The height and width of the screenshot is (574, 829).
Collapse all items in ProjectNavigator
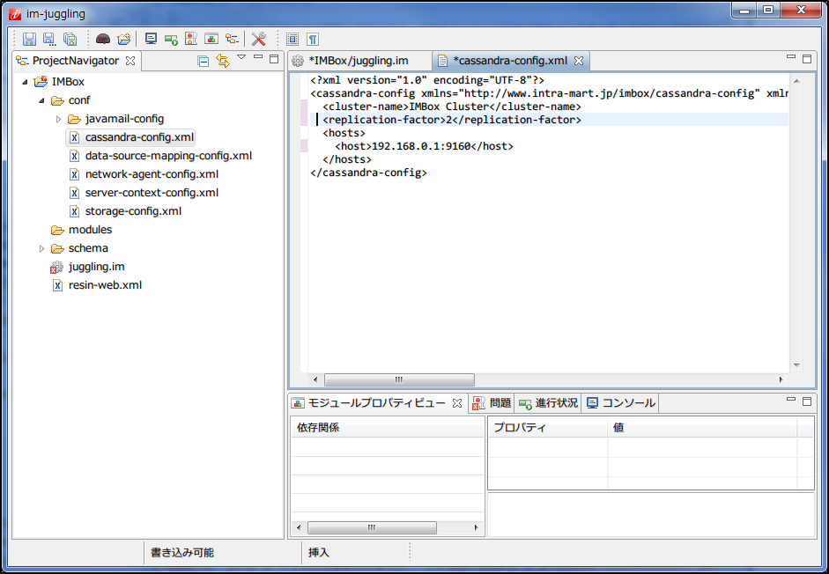click(204, 61)
